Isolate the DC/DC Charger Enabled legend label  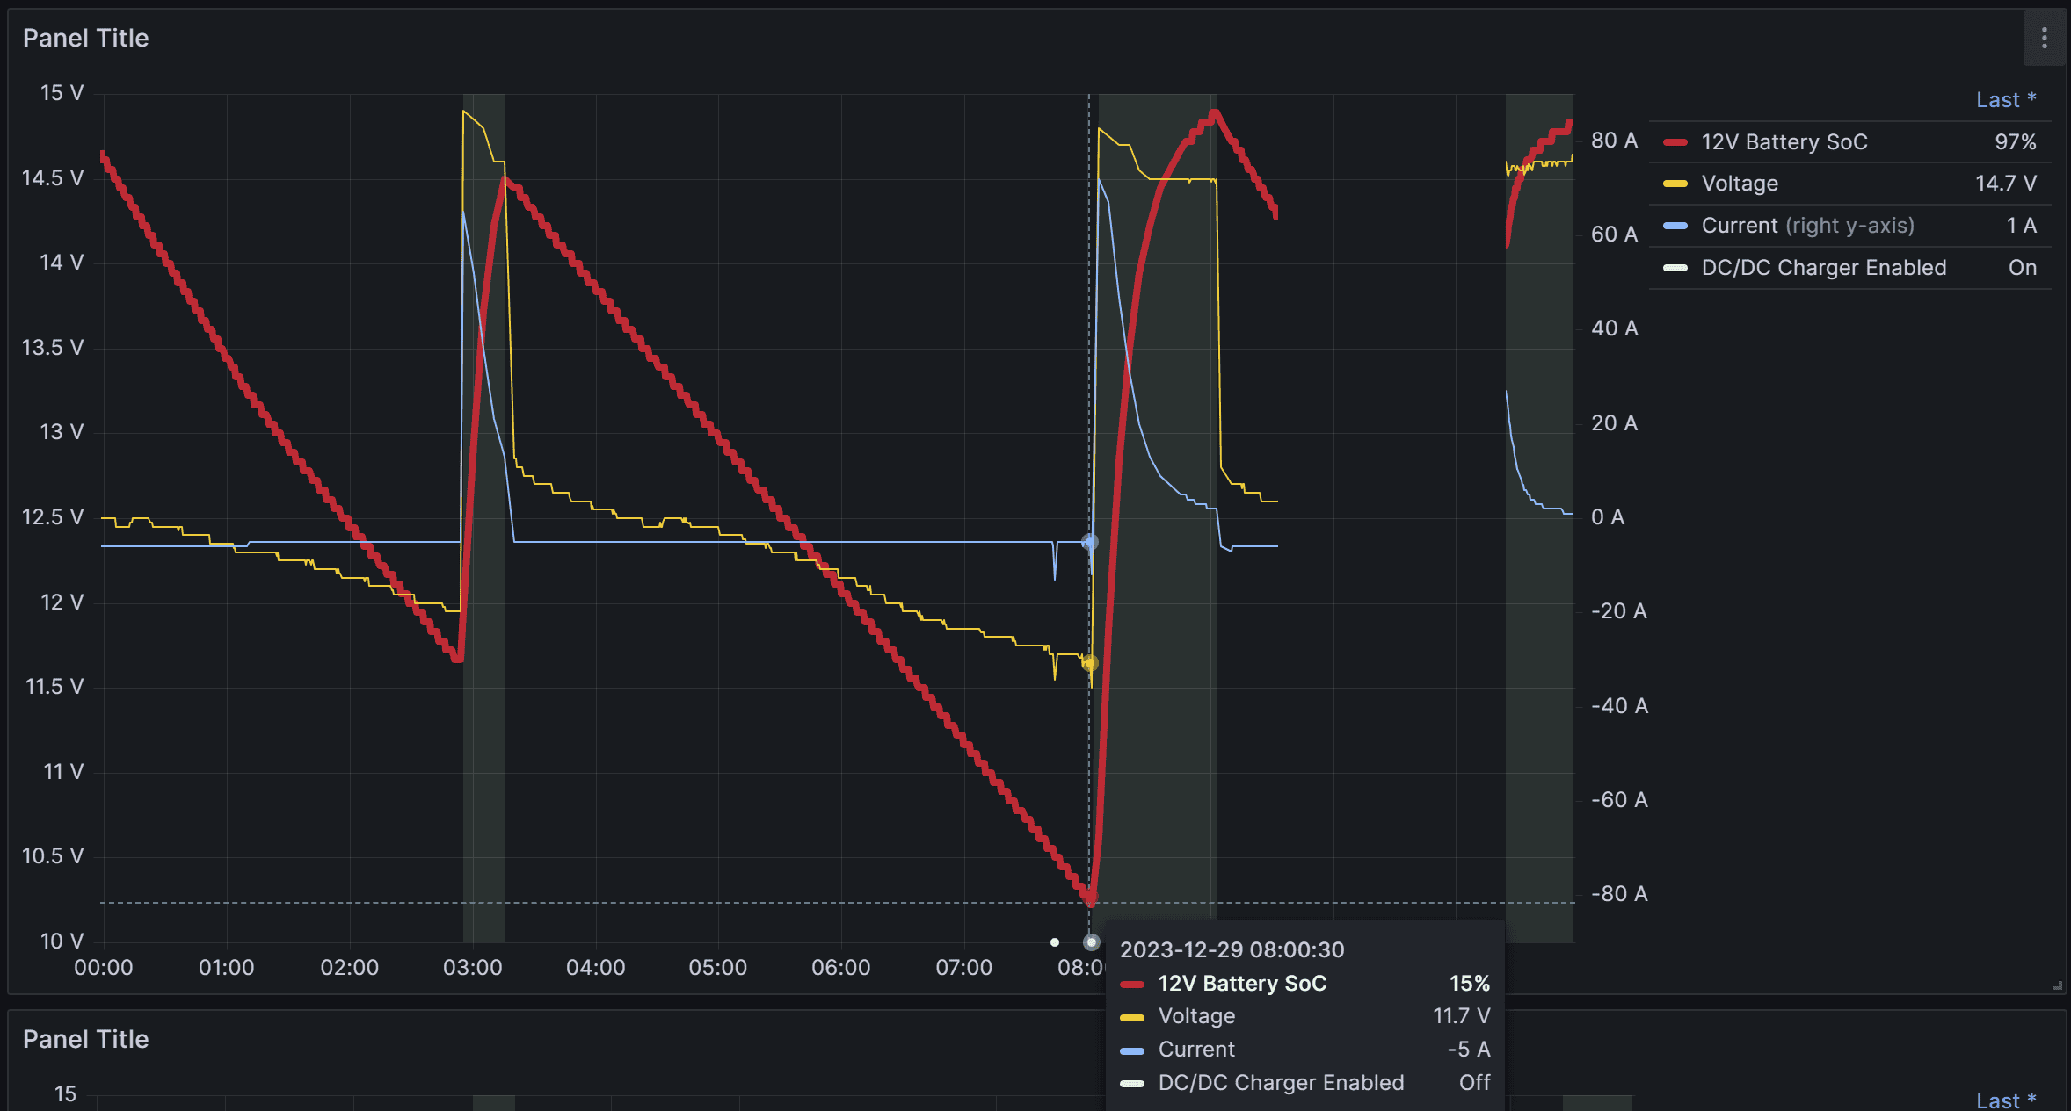1823,268
